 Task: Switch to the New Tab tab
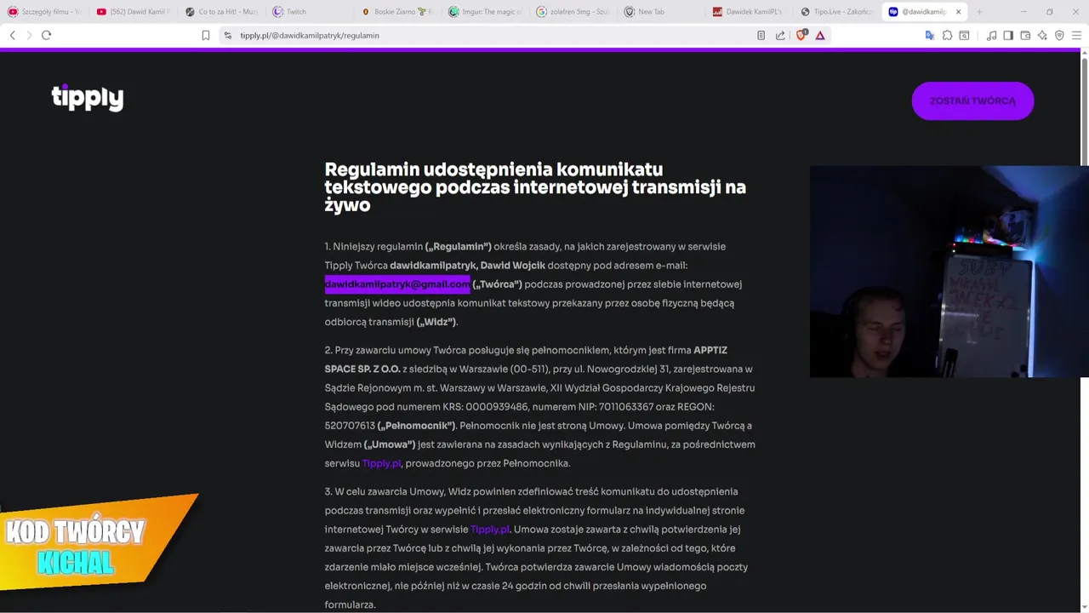tap(661, 12)
